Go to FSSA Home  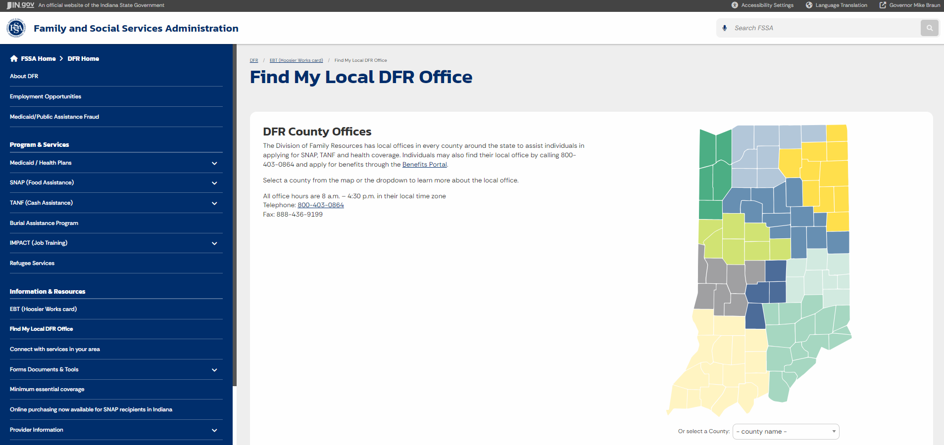tap(33, 58)
